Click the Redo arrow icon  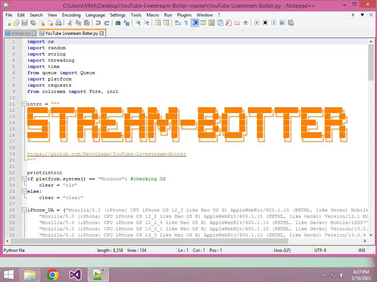(106, 23)
